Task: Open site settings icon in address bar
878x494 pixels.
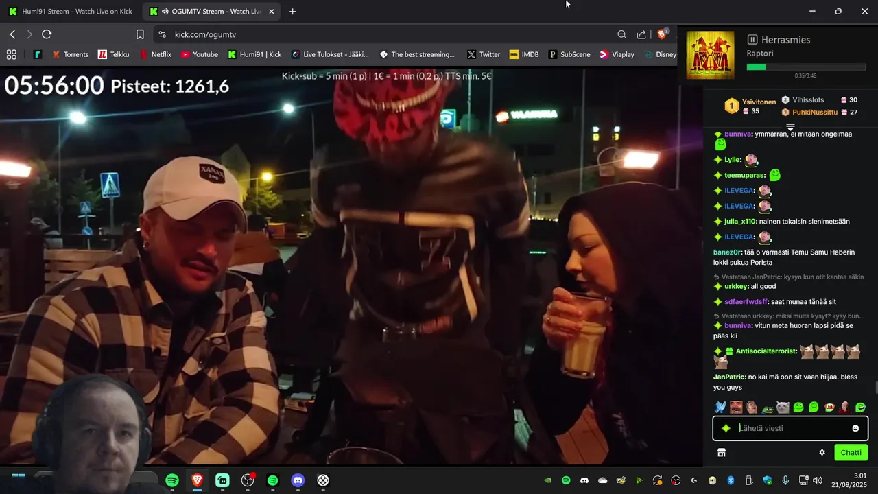Action: pyautogui.click(x=162, y=34)
